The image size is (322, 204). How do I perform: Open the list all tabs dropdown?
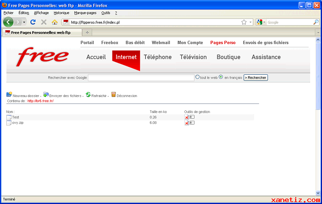point(318,32)
